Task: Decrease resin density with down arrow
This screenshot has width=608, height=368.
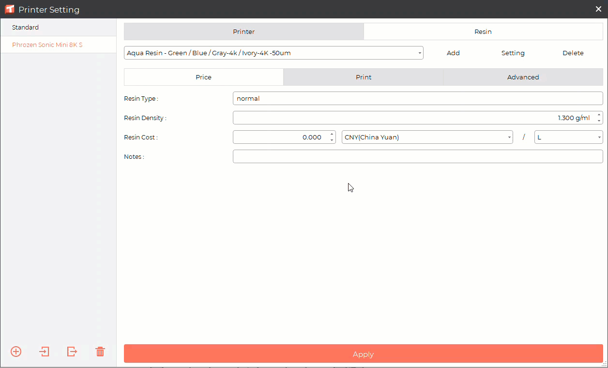Action: (599, 121)
